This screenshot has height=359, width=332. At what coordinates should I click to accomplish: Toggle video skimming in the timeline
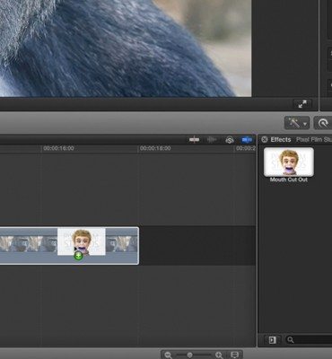pos(195,140)
